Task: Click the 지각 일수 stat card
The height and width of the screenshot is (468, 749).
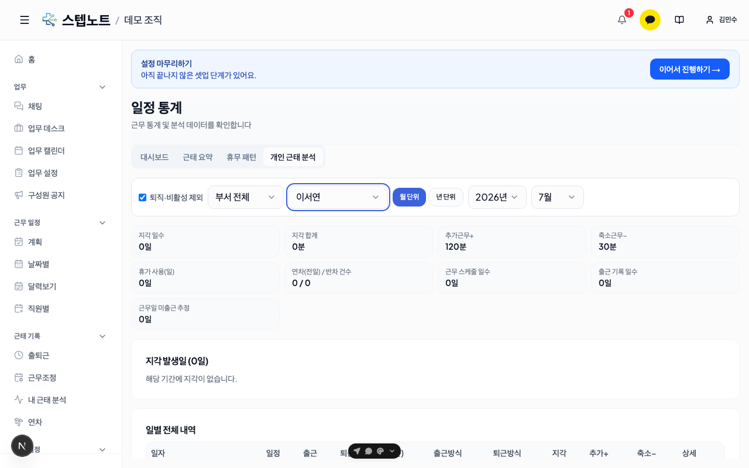Action: point(205,242)
